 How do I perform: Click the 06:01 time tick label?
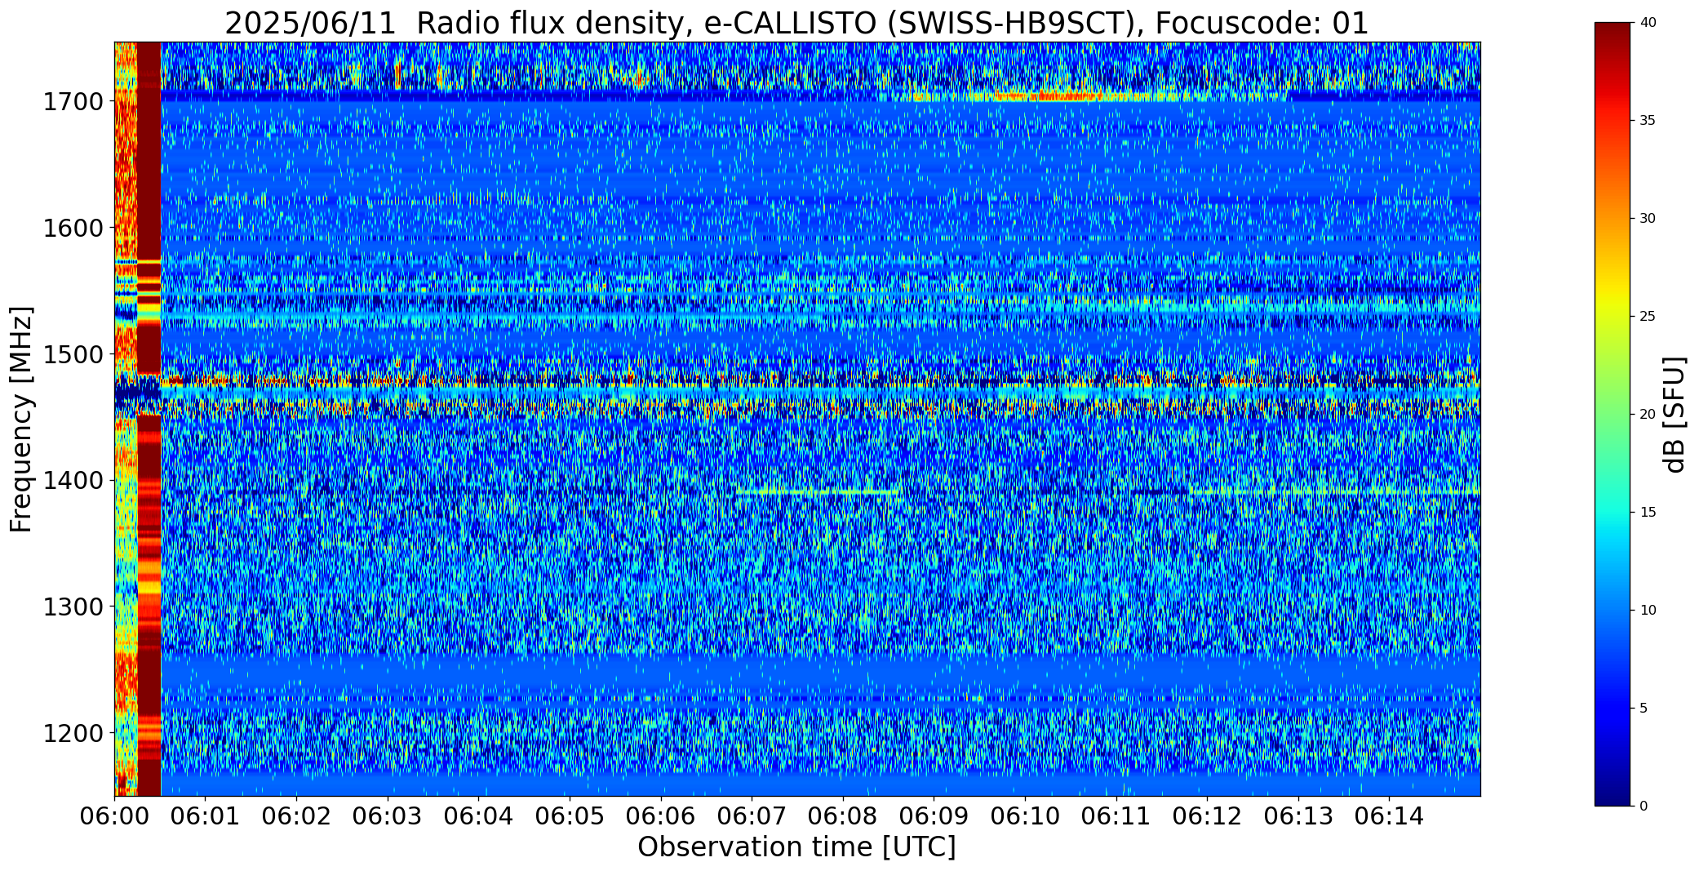tap(206, 816)
